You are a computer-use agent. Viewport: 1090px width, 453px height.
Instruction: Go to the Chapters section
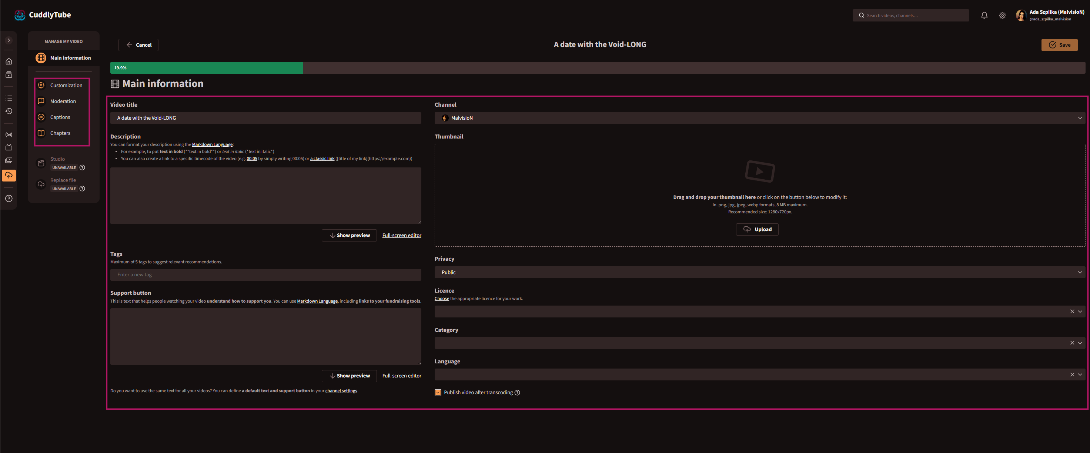(x=60, y=133)
